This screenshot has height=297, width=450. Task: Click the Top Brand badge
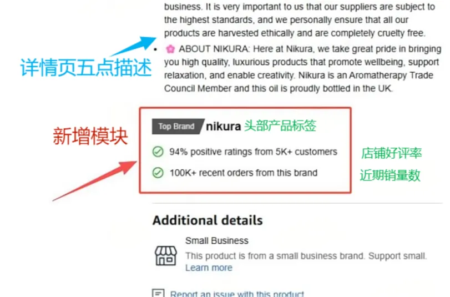[178, 127]
